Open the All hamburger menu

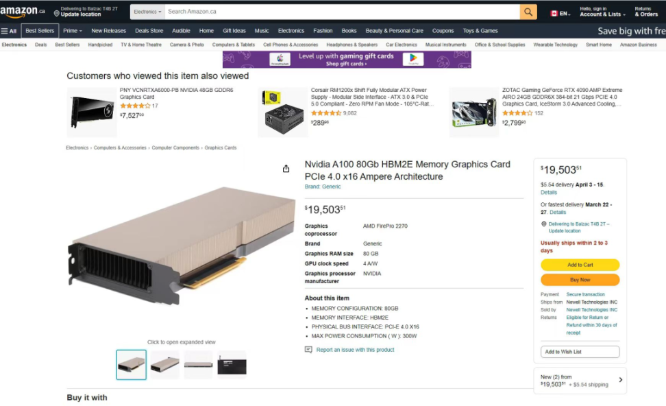pyautogui.click(x=8, y=31)
